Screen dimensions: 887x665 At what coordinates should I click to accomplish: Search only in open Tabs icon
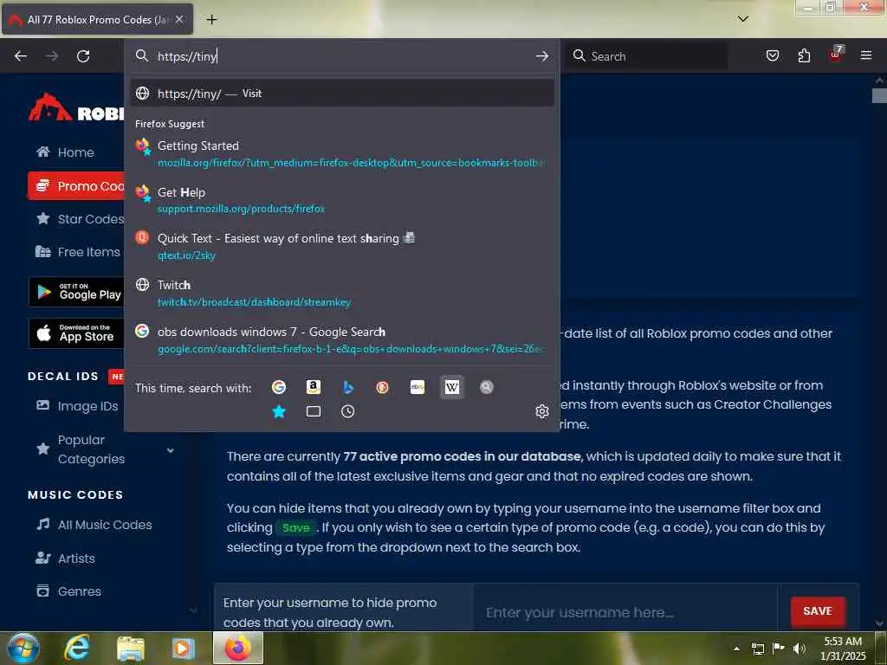[314, 411]
